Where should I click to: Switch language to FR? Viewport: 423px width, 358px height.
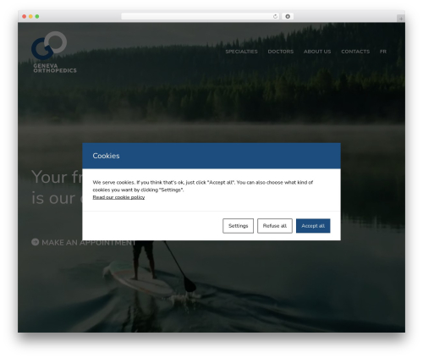coord(383,52)
